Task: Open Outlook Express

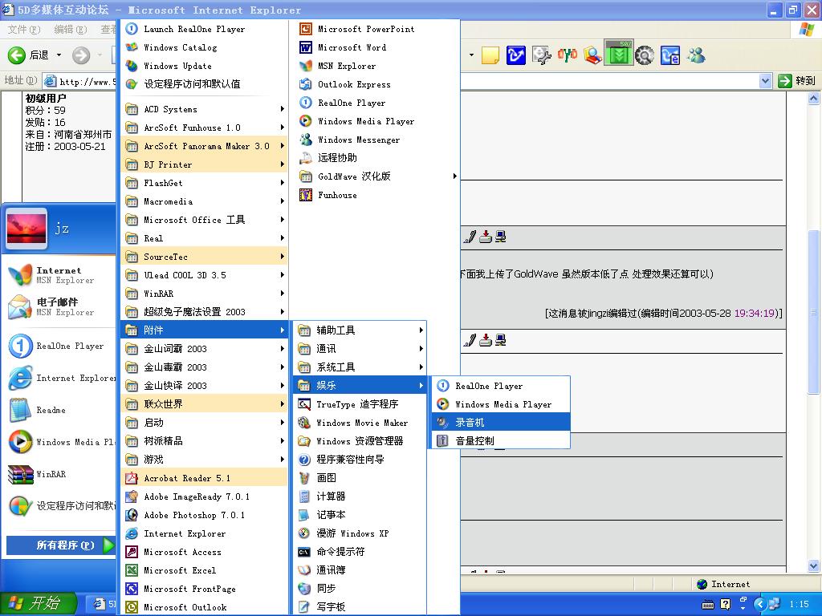Action: (374, 83)
